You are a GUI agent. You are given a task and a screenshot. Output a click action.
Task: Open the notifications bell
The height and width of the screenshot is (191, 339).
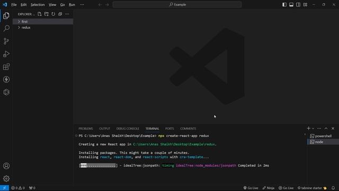point(333,188)
